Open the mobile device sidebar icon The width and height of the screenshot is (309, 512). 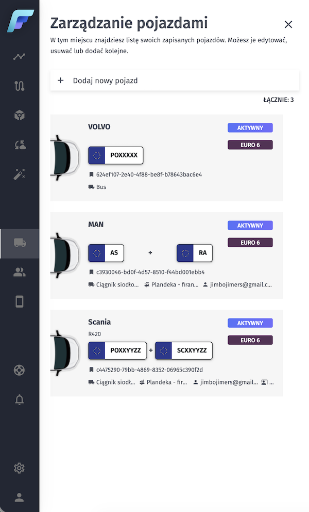(20, 301)
